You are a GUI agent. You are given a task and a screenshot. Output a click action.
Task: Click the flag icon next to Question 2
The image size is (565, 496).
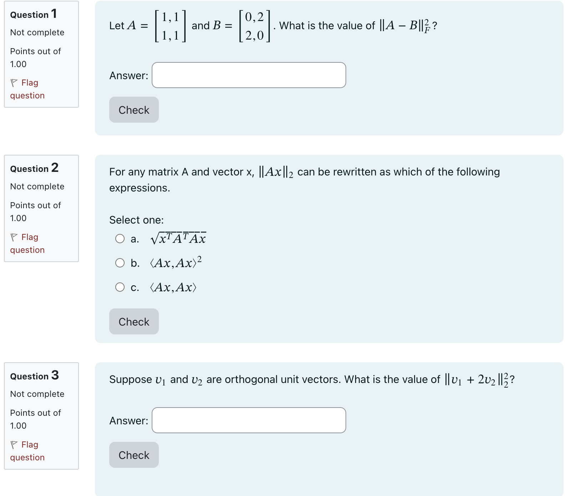14,237
